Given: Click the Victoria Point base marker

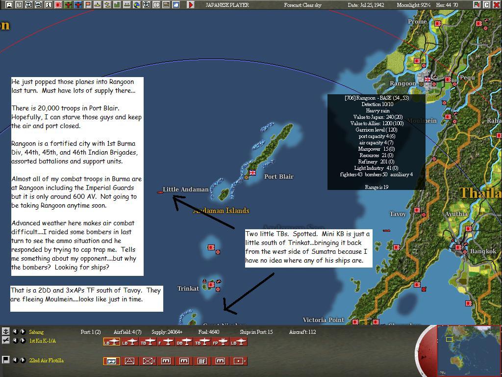Looking at the screenshot, I should pos(355,322).
